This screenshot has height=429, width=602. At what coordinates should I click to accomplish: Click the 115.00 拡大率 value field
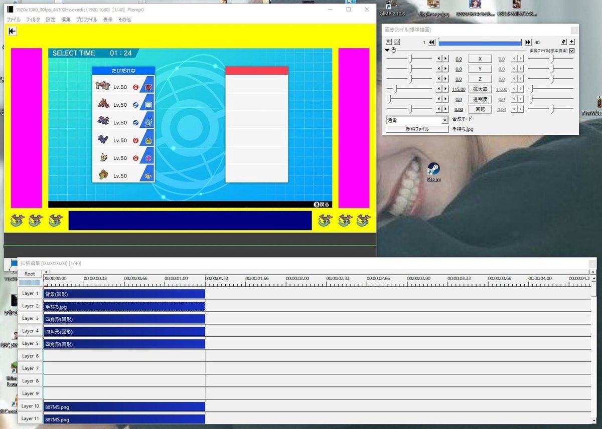coord(459,89)
